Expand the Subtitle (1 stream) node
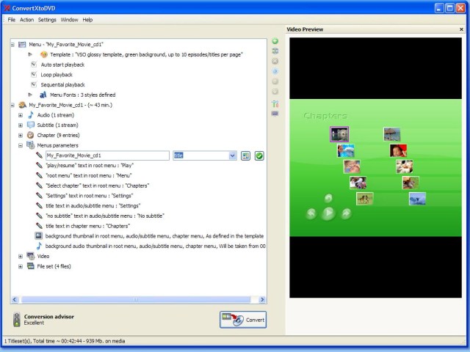The width and height of the screenshot is (470, 352). click(x=21, y=125)
